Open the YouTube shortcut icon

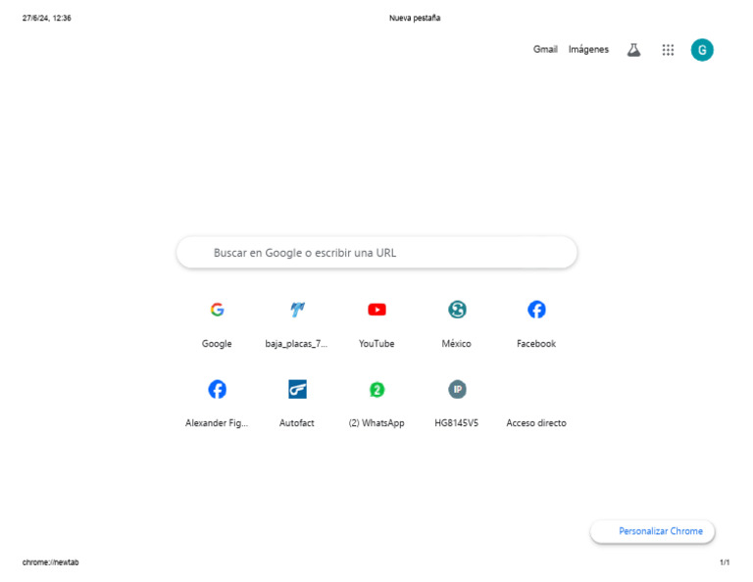click(x=376, y=310)
